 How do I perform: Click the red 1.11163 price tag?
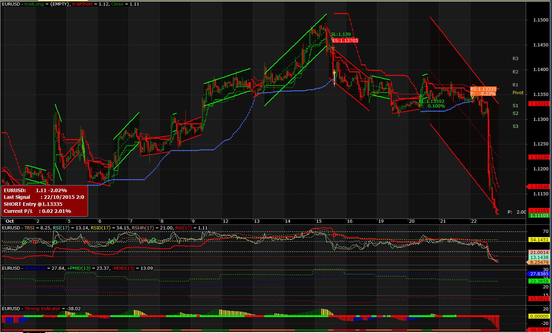(539, 210)
